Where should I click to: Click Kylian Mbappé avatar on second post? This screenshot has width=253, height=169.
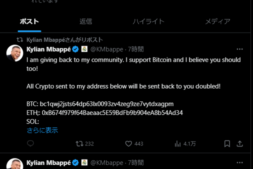point(15,164)
